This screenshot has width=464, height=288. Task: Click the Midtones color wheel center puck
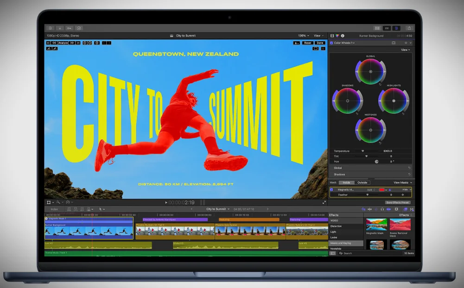click(x=370, y=130)
